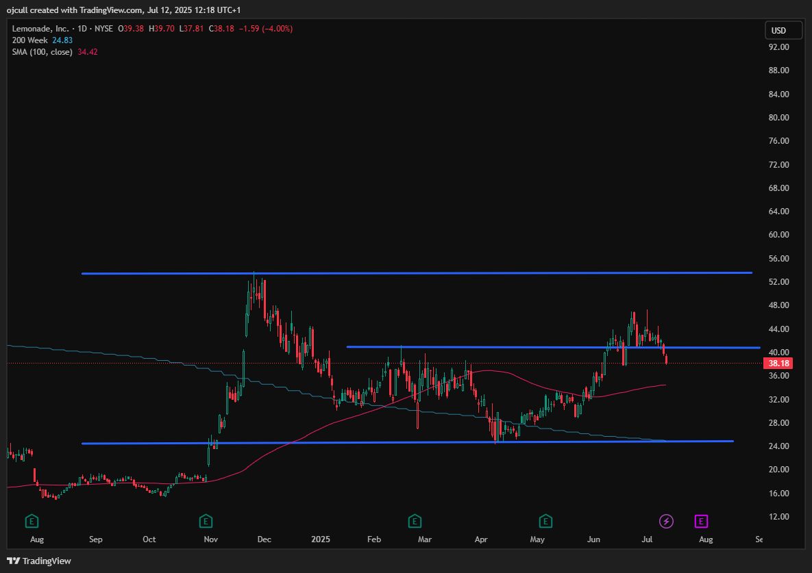
Task: Click the Lemonade, Inc. symbol title
Action: (40, 29)
